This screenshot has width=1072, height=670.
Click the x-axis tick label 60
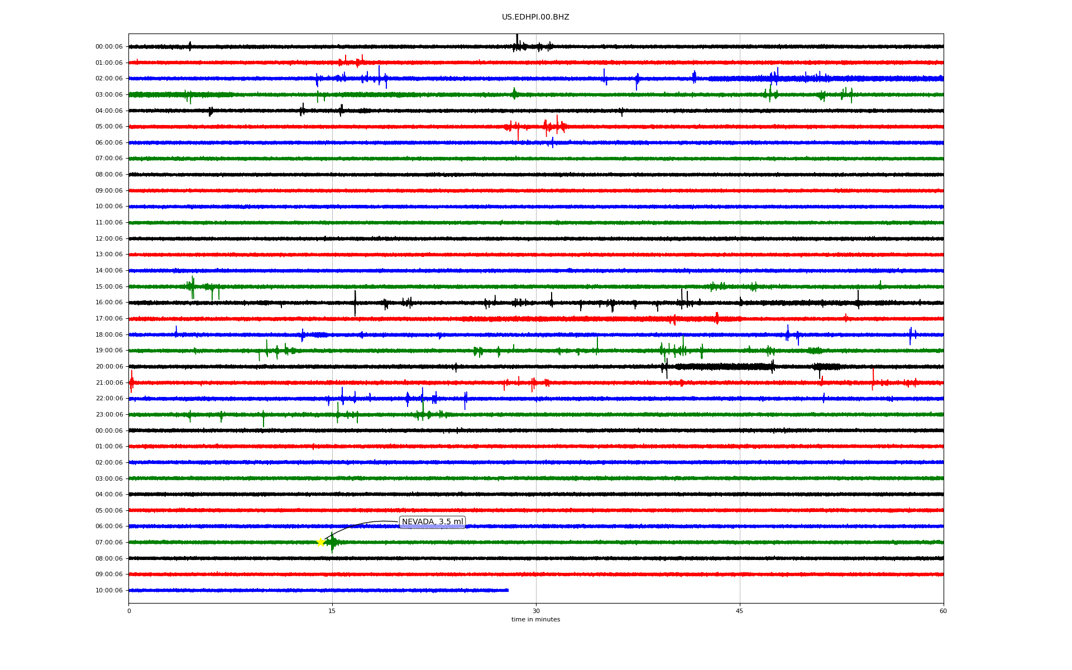[943, 611]
